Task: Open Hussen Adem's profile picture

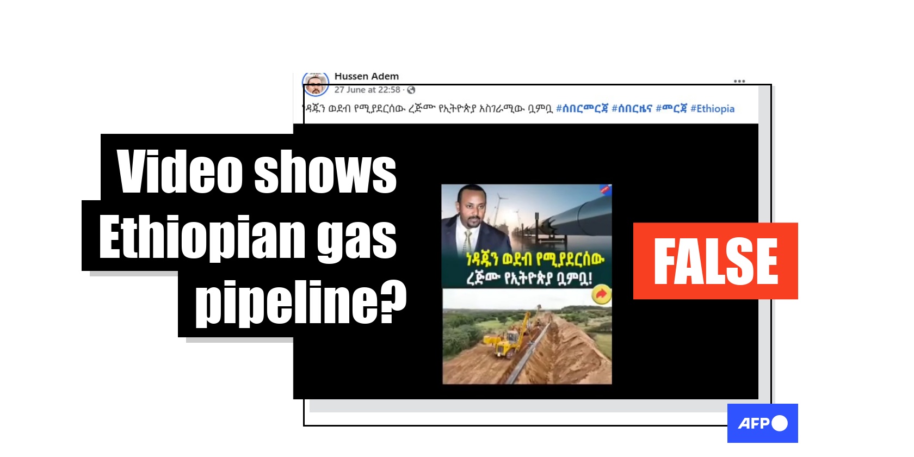Action: (x=316, y=83)
